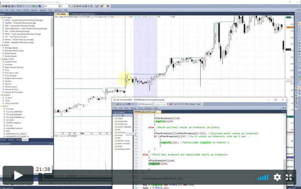The image size is (301, 189).
Task: Click the New document icon in AmiBroker toolbar
Action: (x=1, y=6)
